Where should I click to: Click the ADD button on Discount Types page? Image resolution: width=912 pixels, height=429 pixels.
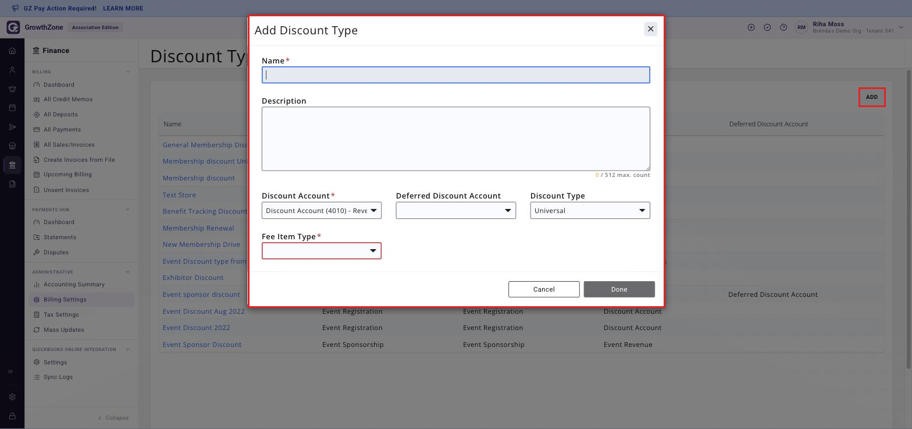click(x=872, y=97)
